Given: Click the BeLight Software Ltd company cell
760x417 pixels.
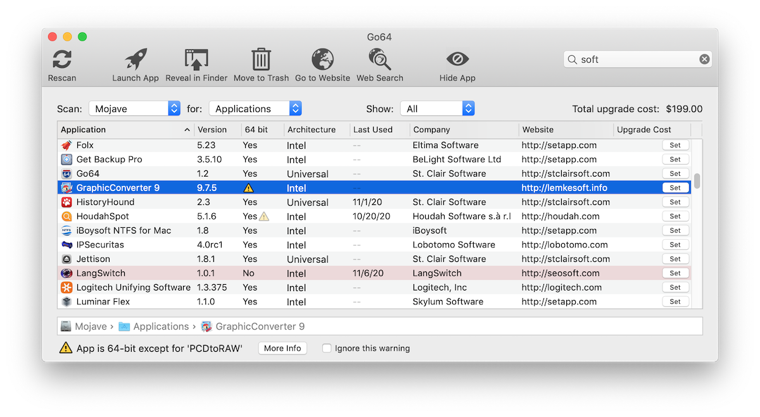Looking at the screenshot, I should click(457, 159).
